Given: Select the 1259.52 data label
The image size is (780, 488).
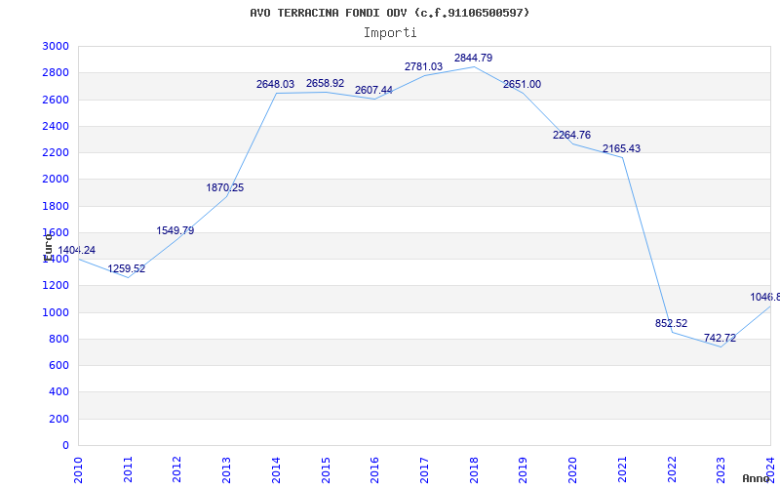Looking at the screenshot, I should point(127,268).
